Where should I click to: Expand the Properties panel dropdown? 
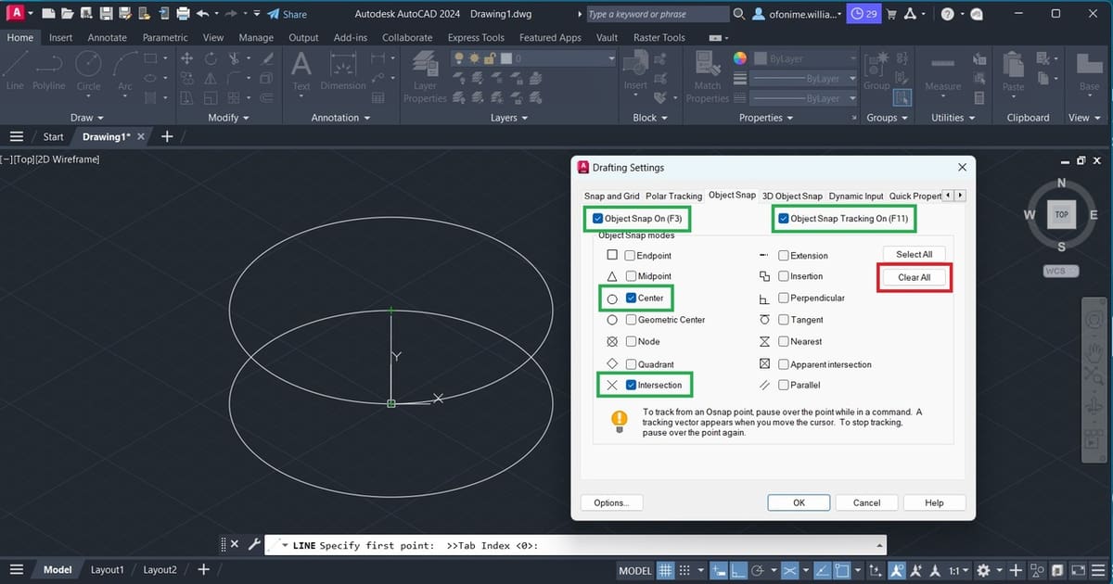pos(766,118)
